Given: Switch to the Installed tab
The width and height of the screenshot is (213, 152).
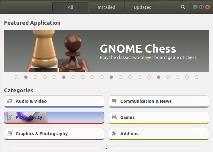Looking at the screenshot, I should (106, 7).
